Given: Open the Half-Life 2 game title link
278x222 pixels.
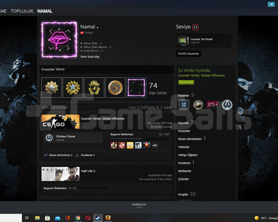Looking at the screenshot, I should 88,171.
